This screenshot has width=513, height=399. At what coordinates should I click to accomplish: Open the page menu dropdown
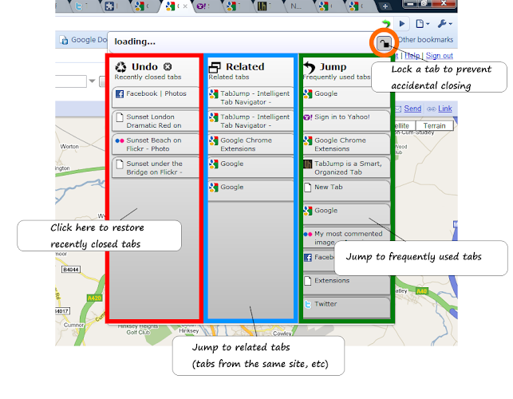tap(422, 24)
